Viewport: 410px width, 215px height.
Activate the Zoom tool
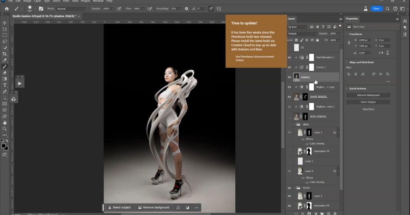click(5, 129)
